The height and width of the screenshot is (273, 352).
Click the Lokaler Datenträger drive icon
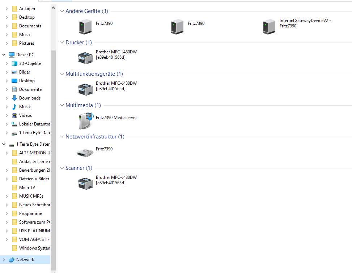pos(14,124)
